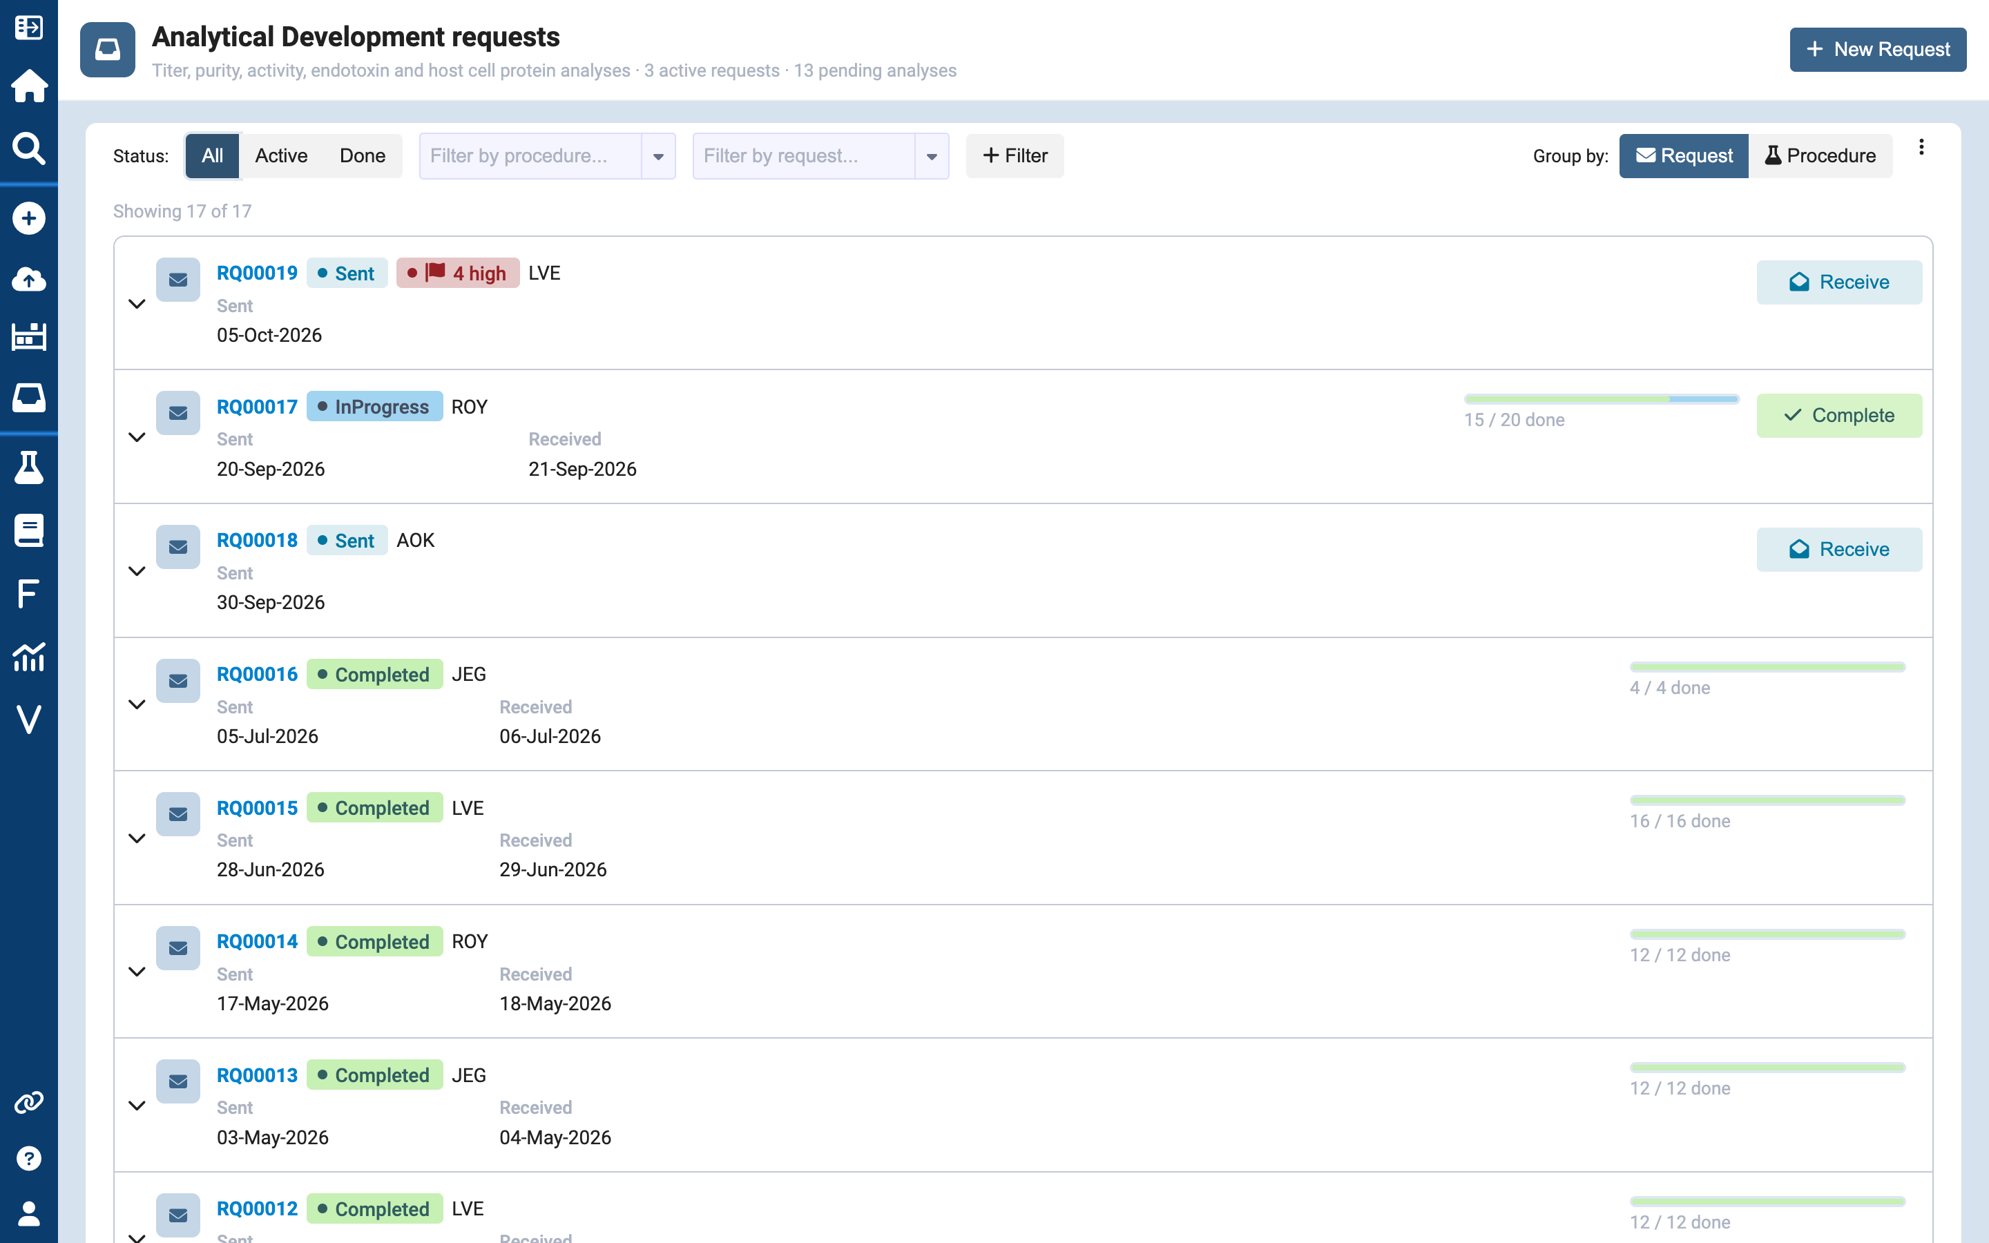Screen dimensions: 1989x1243
Task: Expand the RQ00017 row chevron
Action: [137, 437]
